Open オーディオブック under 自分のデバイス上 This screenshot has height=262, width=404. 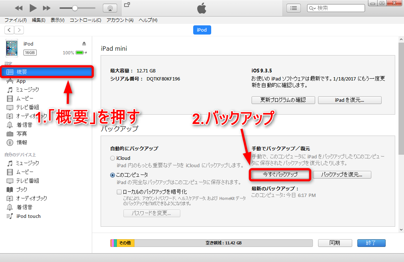32,198
